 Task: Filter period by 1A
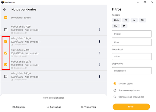point(124,26)
